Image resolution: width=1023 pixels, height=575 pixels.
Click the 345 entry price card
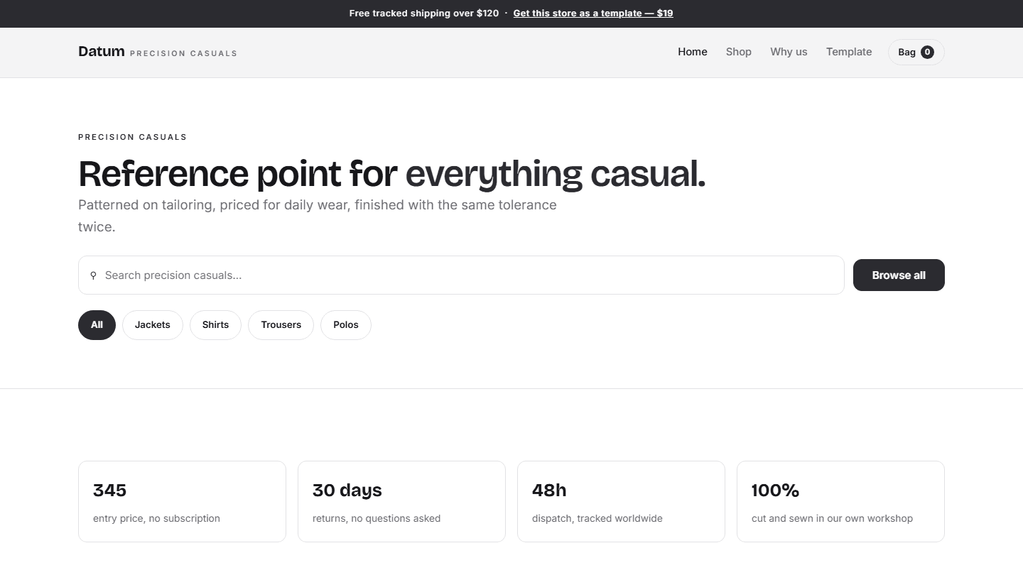(x=182, y=502)
